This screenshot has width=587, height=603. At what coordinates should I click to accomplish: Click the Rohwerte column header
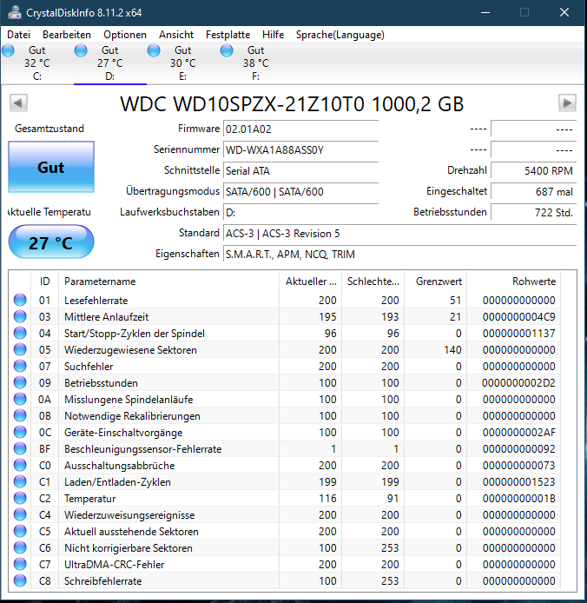click(514, 282)
